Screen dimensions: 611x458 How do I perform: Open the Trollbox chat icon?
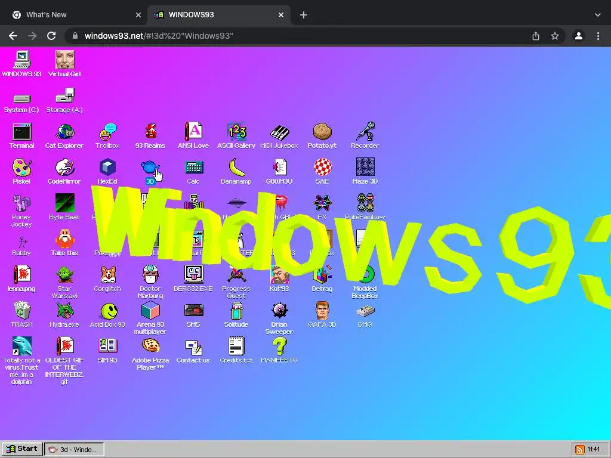tap(107, 132)
